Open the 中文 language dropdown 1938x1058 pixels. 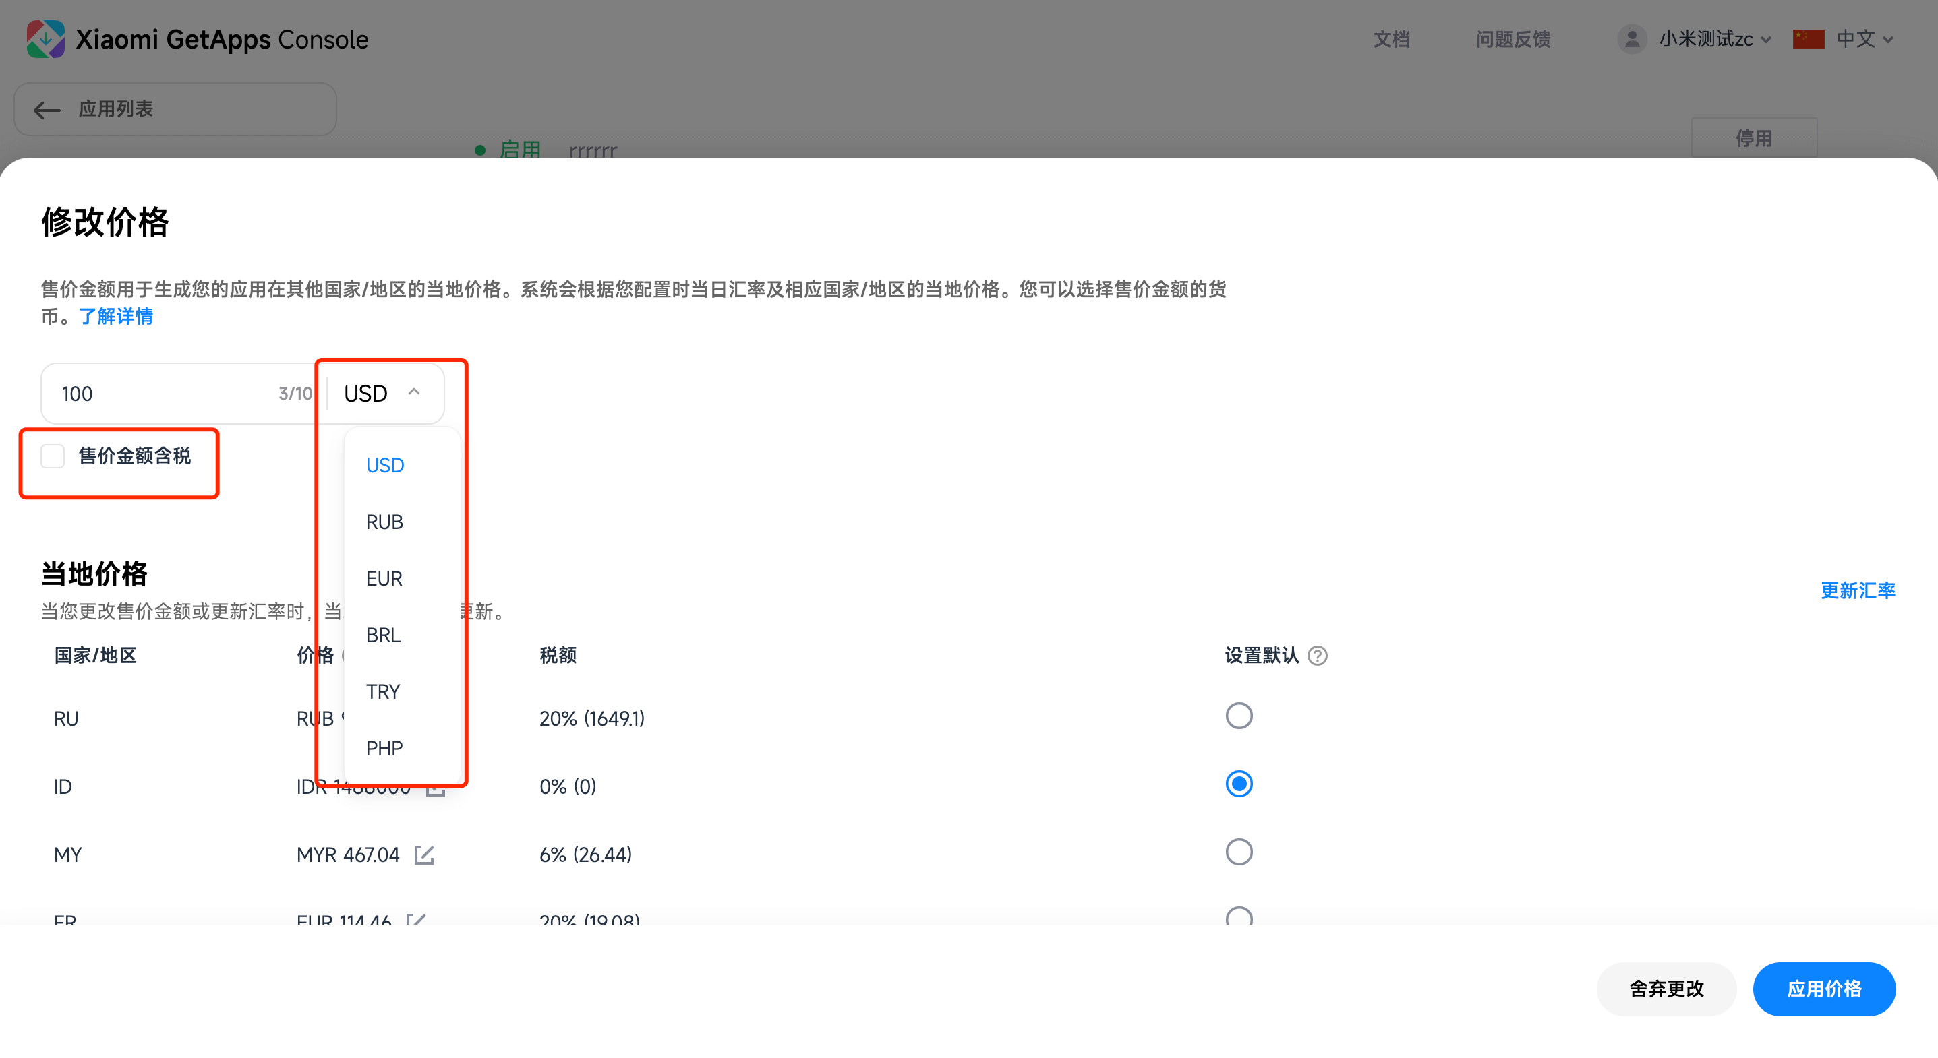click(1861, 39)
